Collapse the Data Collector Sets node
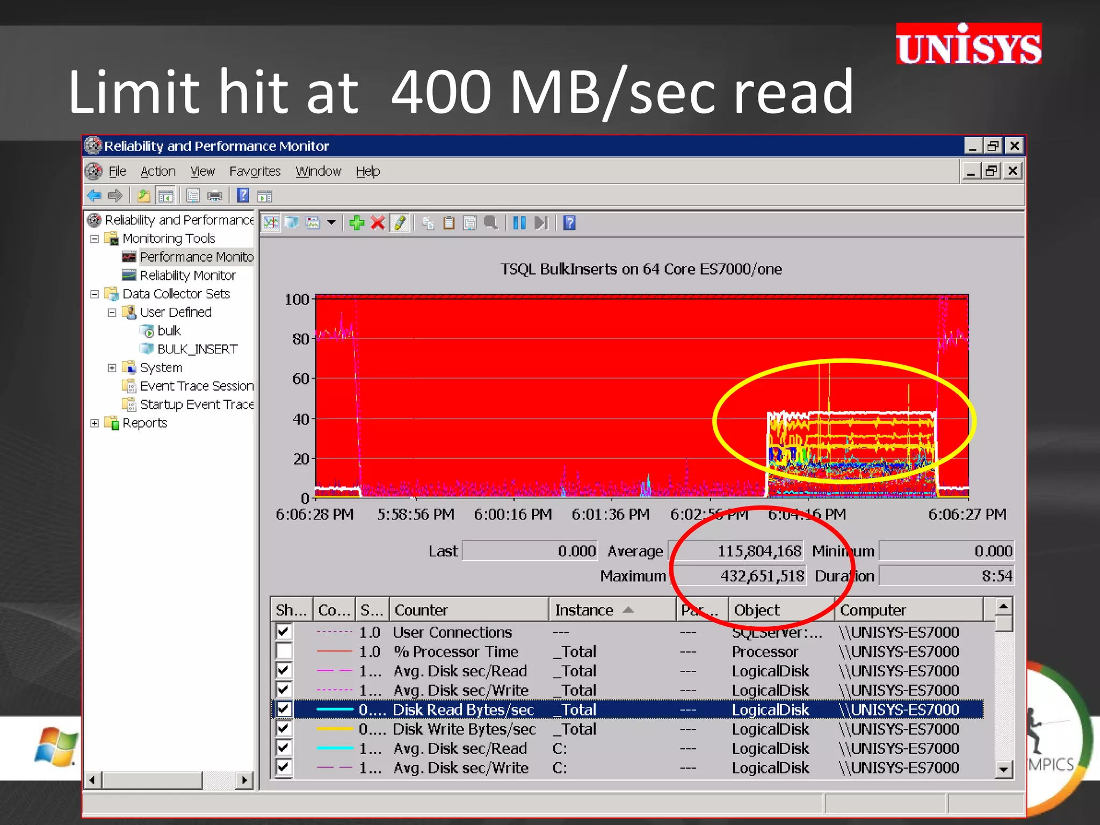Screen dimensions: 1100x825 (95, 294)
